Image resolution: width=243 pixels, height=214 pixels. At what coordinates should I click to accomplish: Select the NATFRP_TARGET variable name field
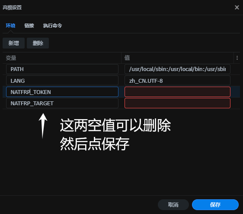(x=62, y=103)
